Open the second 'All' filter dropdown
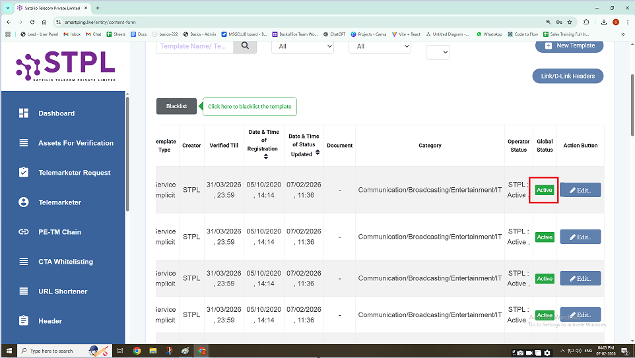The image size is (635, 358). tap(380, 47)
